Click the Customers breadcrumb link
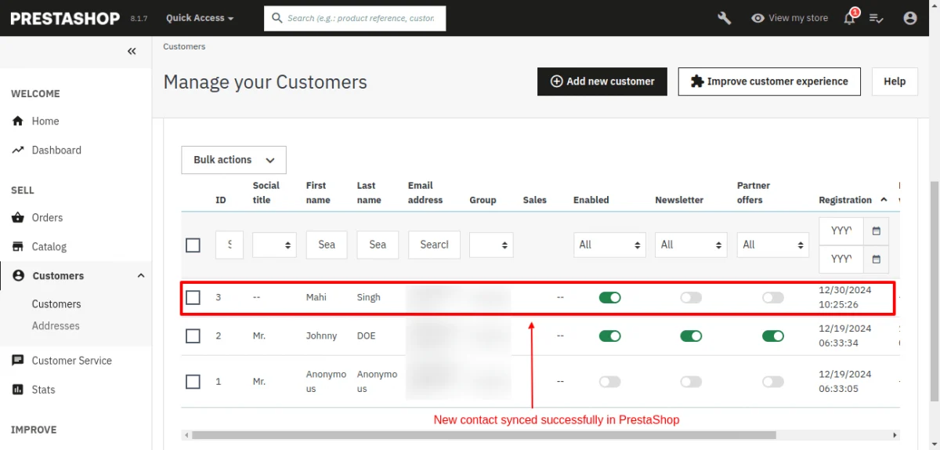This screenshot has height=450, width=940. pyautogui.click(x=184, y=46)
